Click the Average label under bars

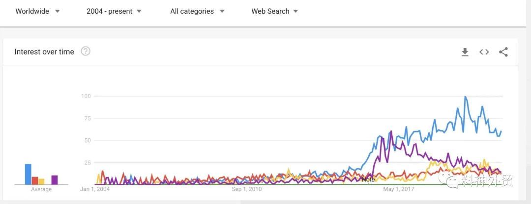(41, 189)
